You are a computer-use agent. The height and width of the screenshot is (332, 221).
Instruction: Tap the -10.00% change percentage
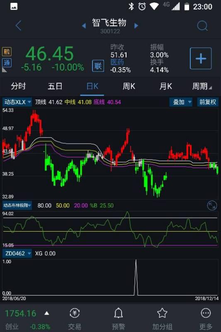point(68,68)
